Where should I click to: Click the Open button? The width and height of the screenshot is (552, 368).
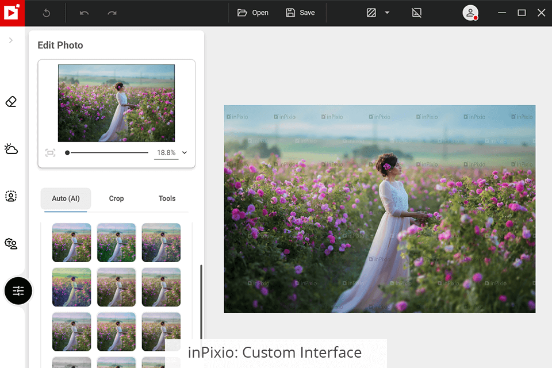(253, 13)
